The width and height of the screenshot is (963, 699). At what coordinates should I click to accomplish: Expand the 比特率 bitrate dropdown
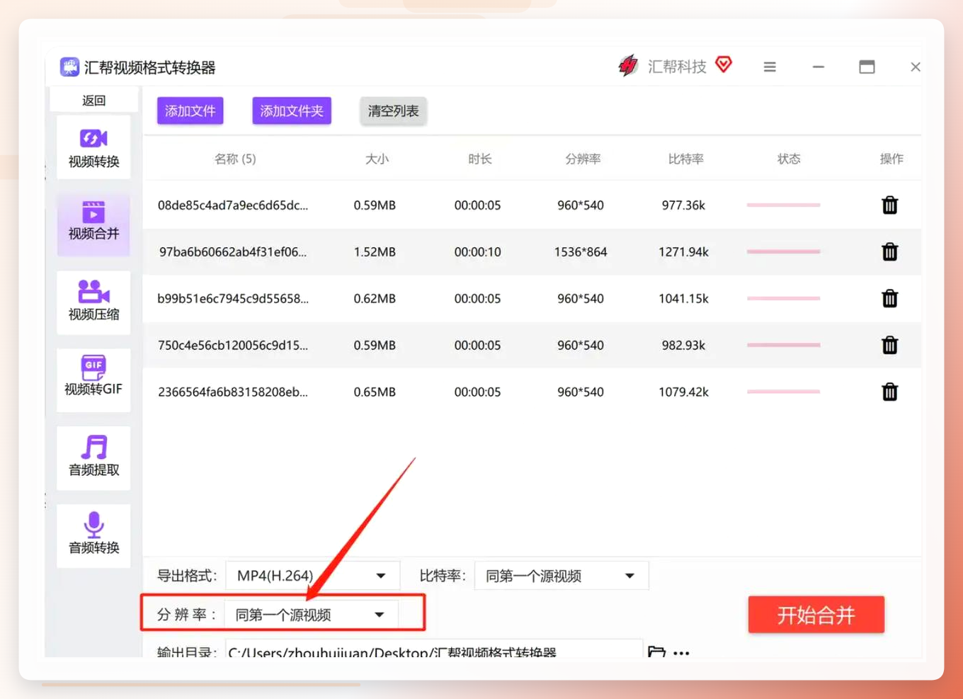(x=561, y=576)
